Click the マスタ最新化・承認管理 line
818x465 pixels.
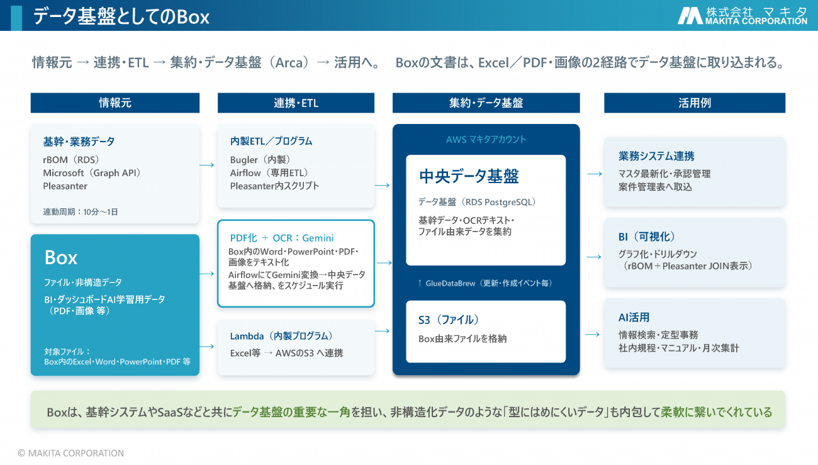(664, 174)
